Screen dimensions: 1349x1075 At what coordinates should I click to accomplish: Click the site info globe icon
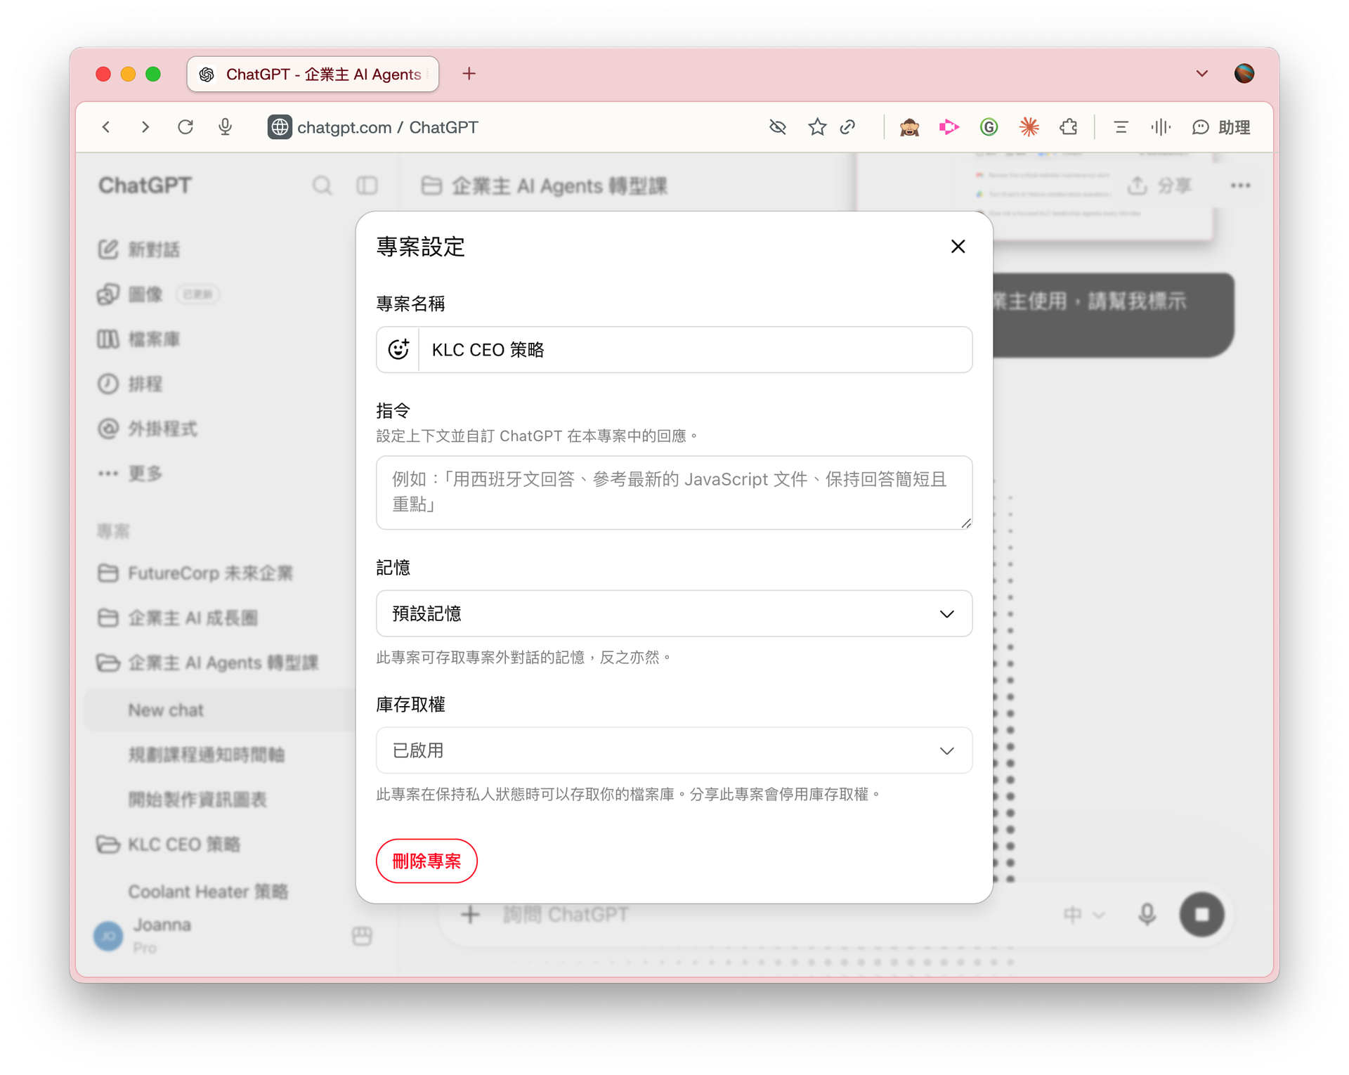click(x=280, y=127)
